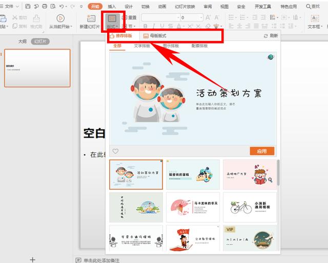Screen dimensions: 328x263
Task: Click the 文本框 text box icon
Action: point(315,18)
